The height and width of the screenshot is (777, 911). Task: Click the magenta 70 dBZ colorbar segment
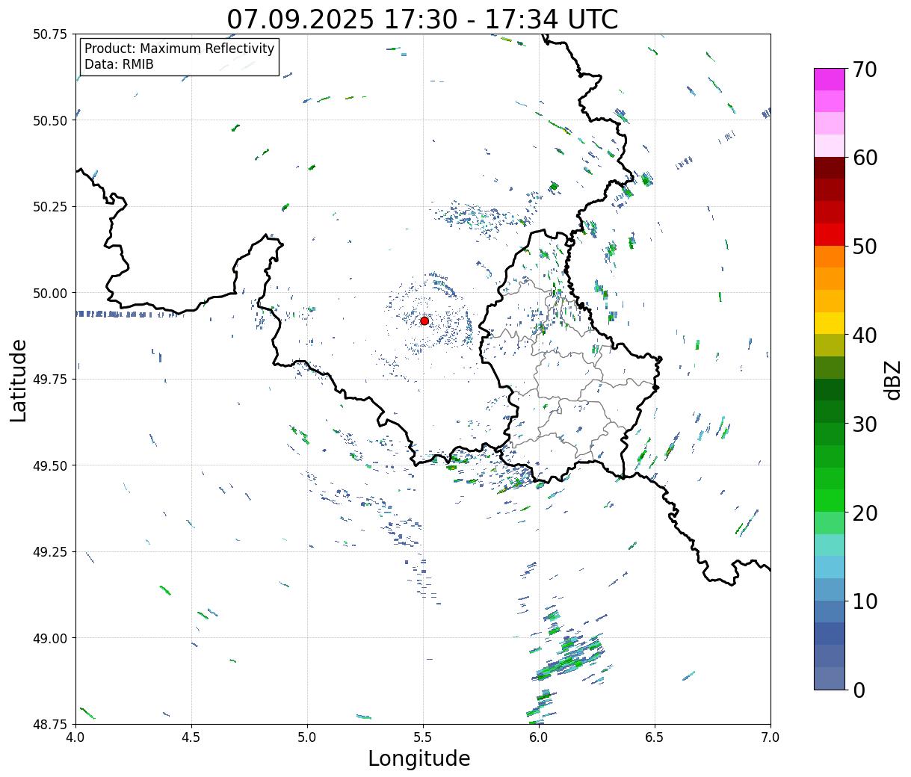[830, 79]
